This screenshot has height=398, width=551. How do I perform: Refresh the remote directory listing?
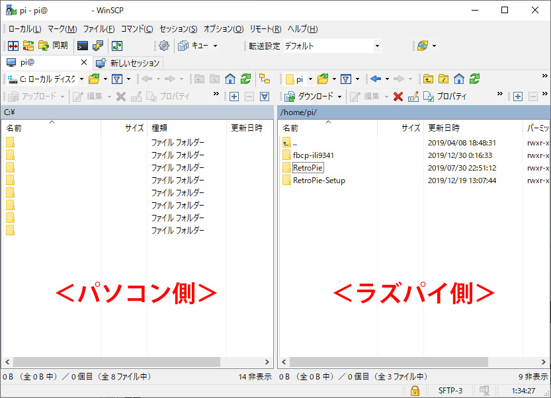click(x=474, y=79)
